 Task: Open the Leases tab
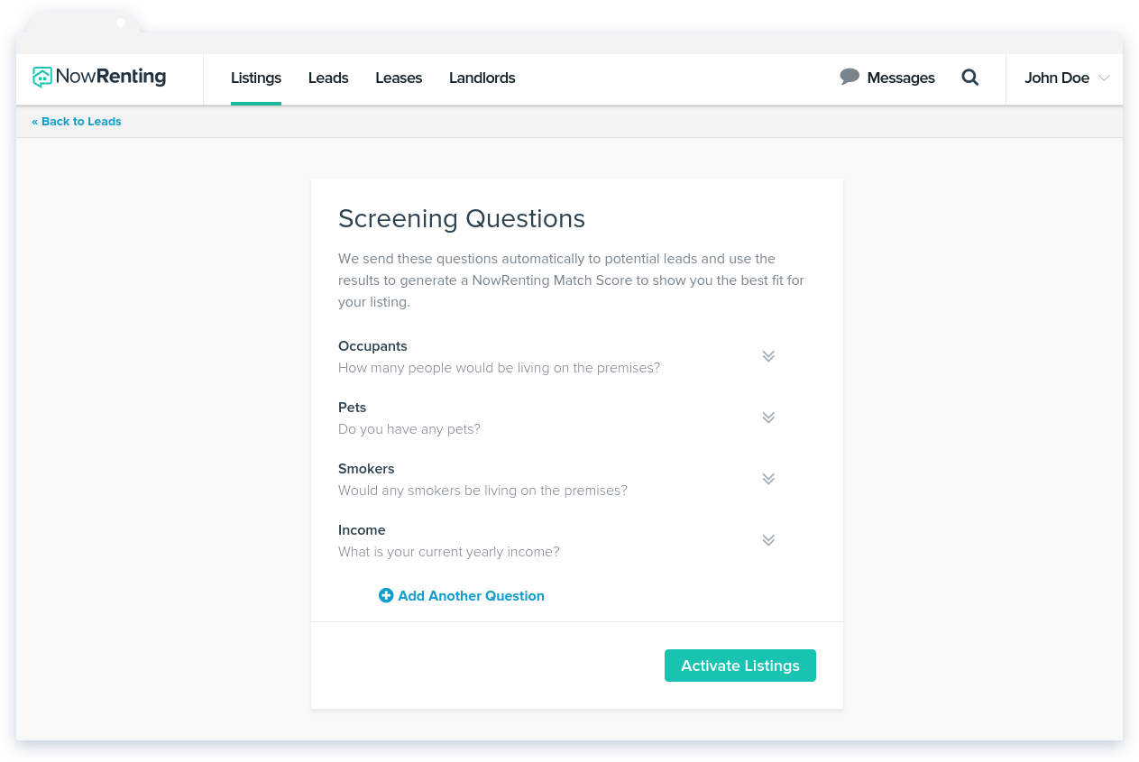pyautogui.click(x=399, y=78)
